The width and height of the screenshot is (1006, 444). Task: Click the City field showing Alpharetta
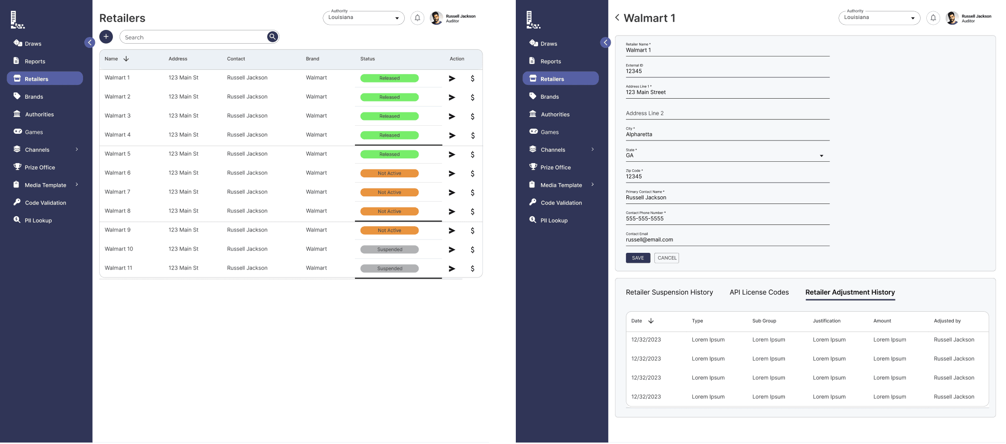[727, 133]
